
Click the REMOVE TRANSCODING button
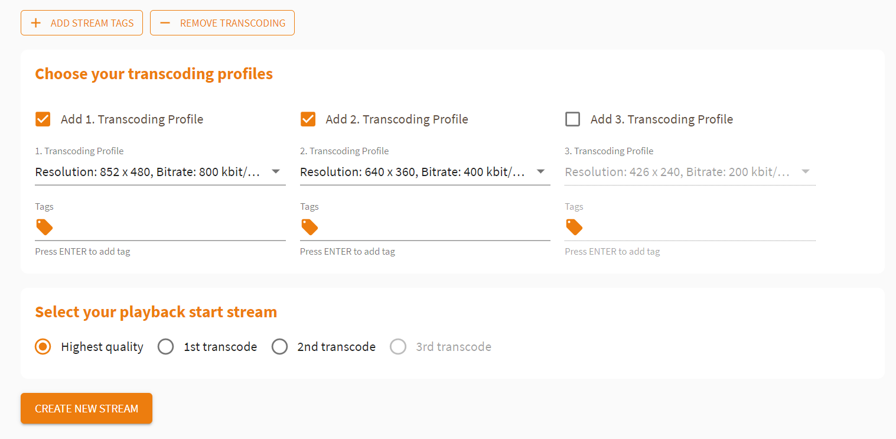pyautogui.click(x=222, y=22)
